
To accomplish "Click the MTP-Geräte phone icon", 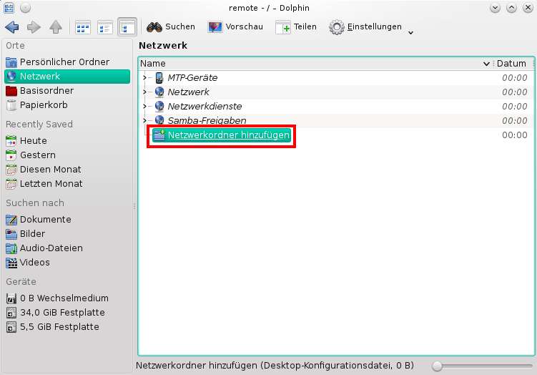I will point(159,78).
